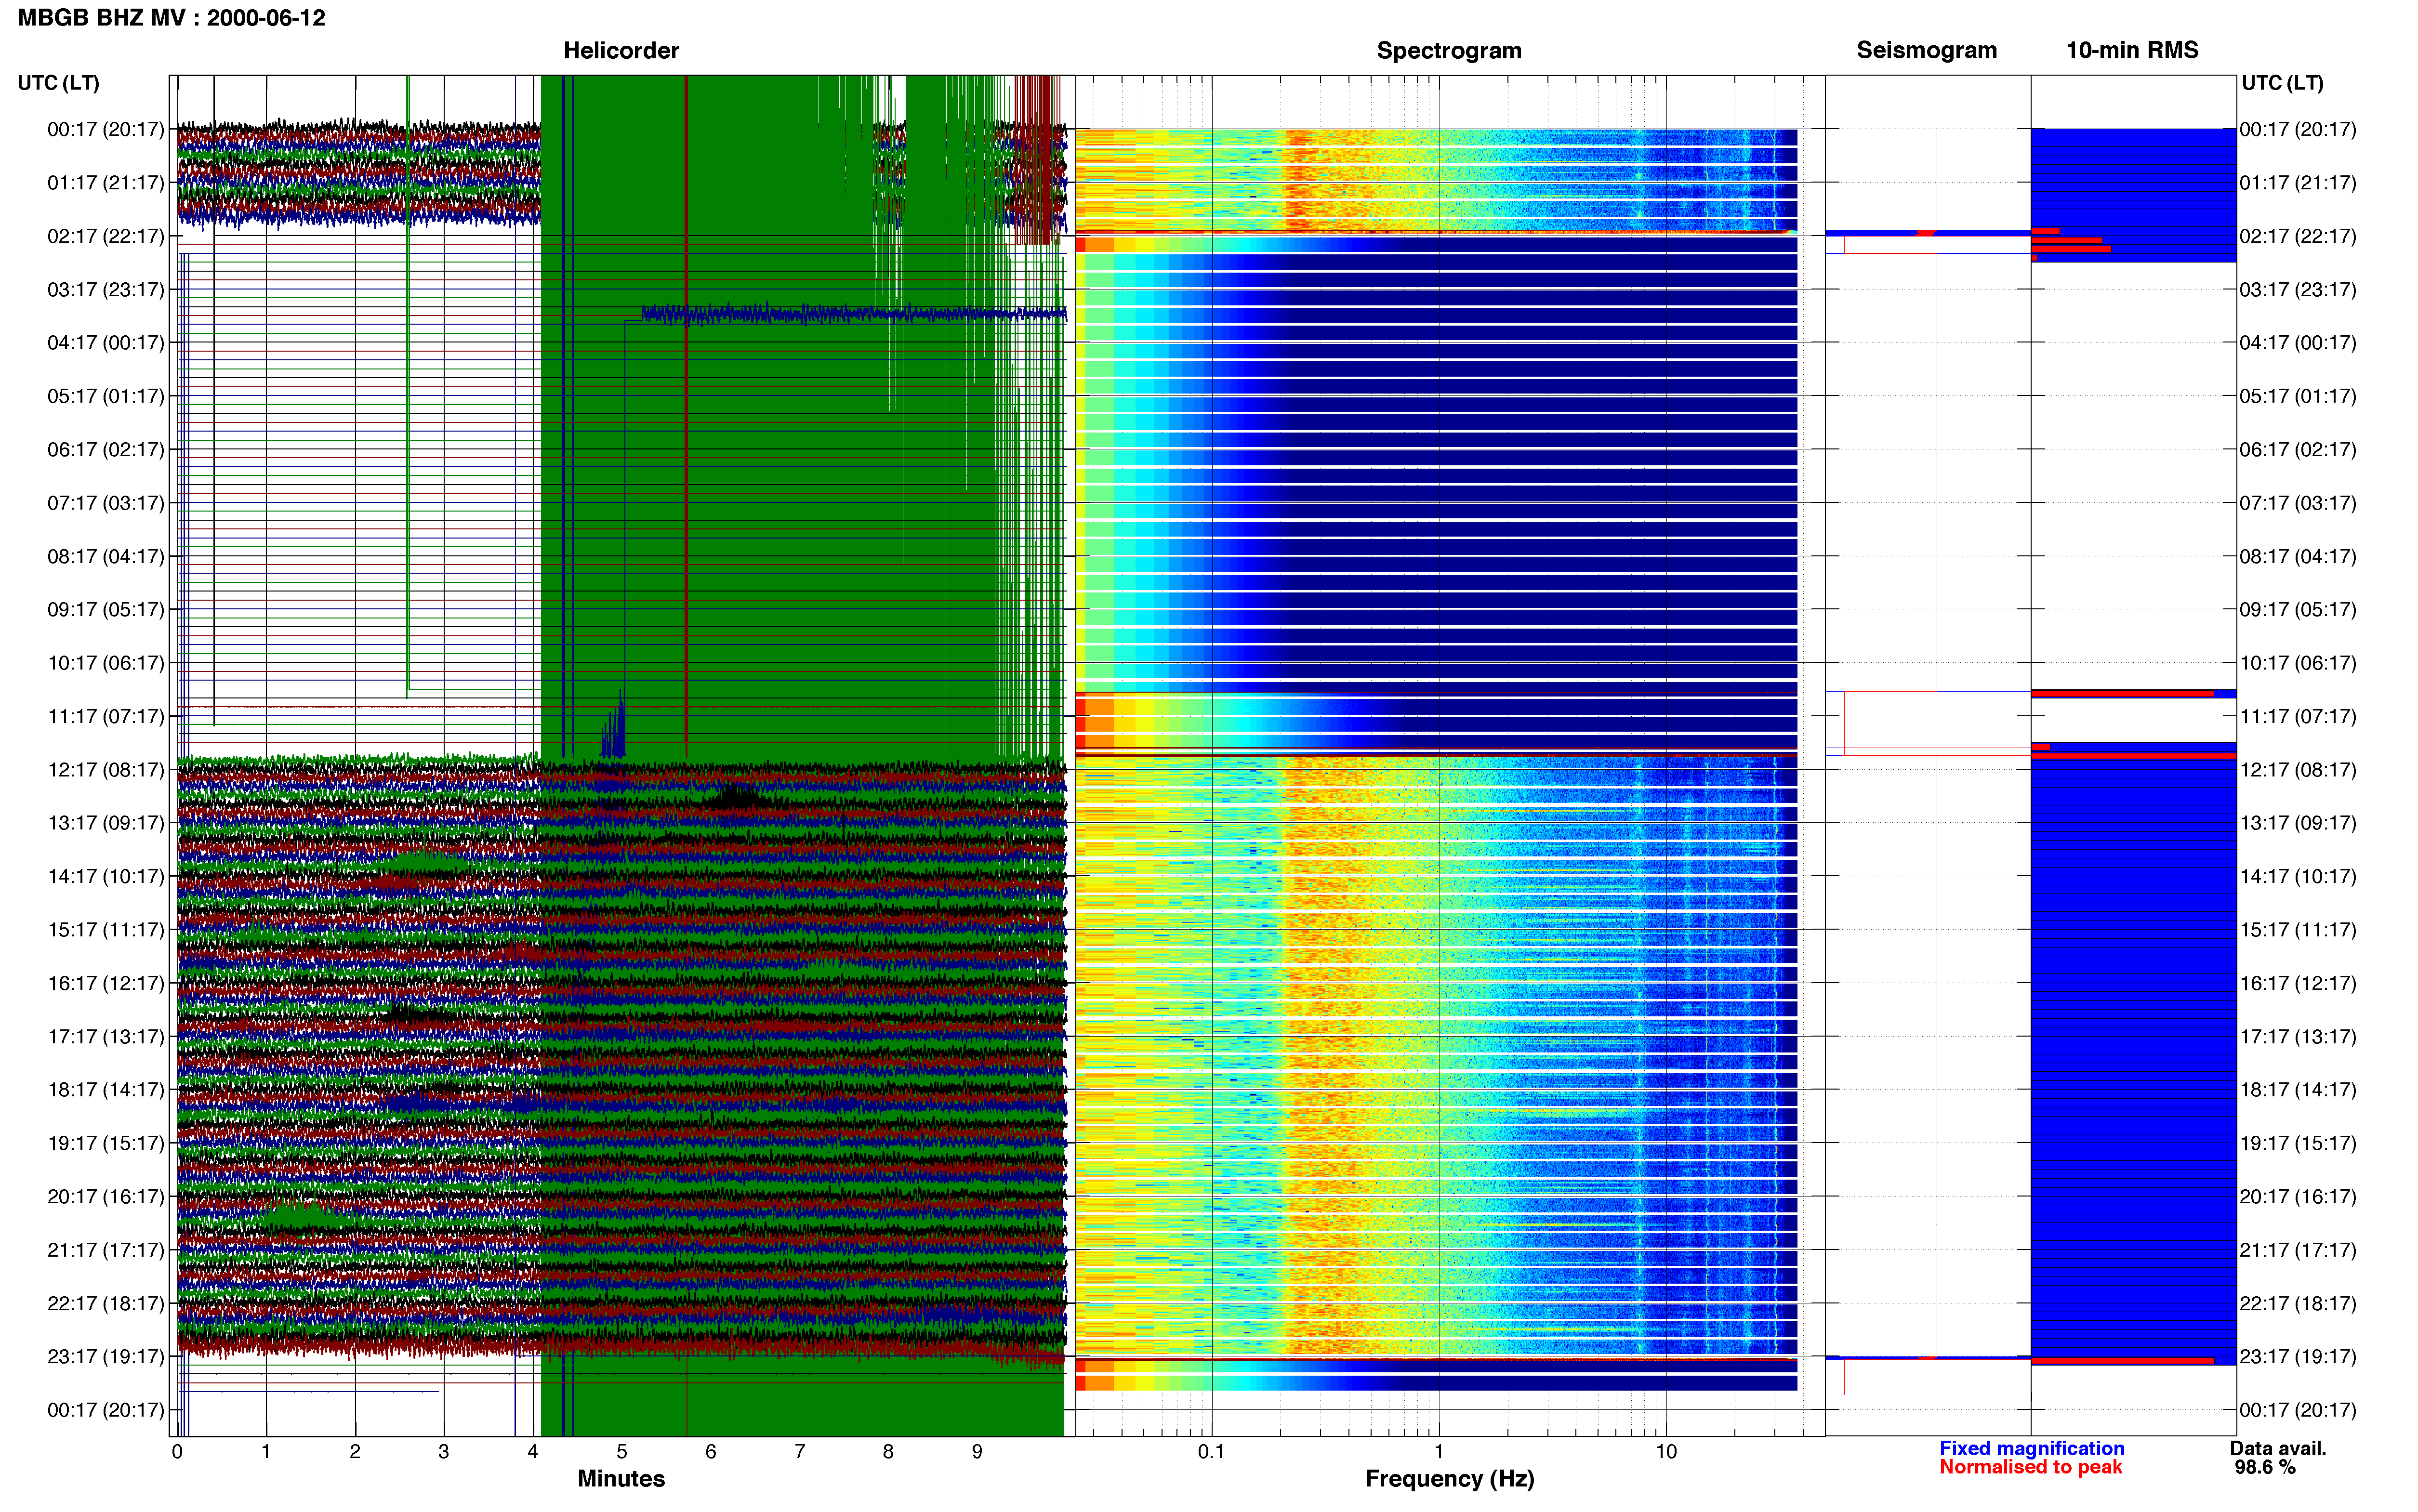This screenshot has height=1512, width=2418.
Task: Click the spectrogram frequency tick '10'
Action: [x=1666, y=1452]
